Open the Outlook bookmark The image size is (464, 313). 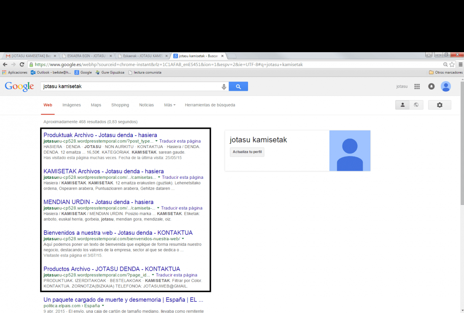(x=51, y=72)
